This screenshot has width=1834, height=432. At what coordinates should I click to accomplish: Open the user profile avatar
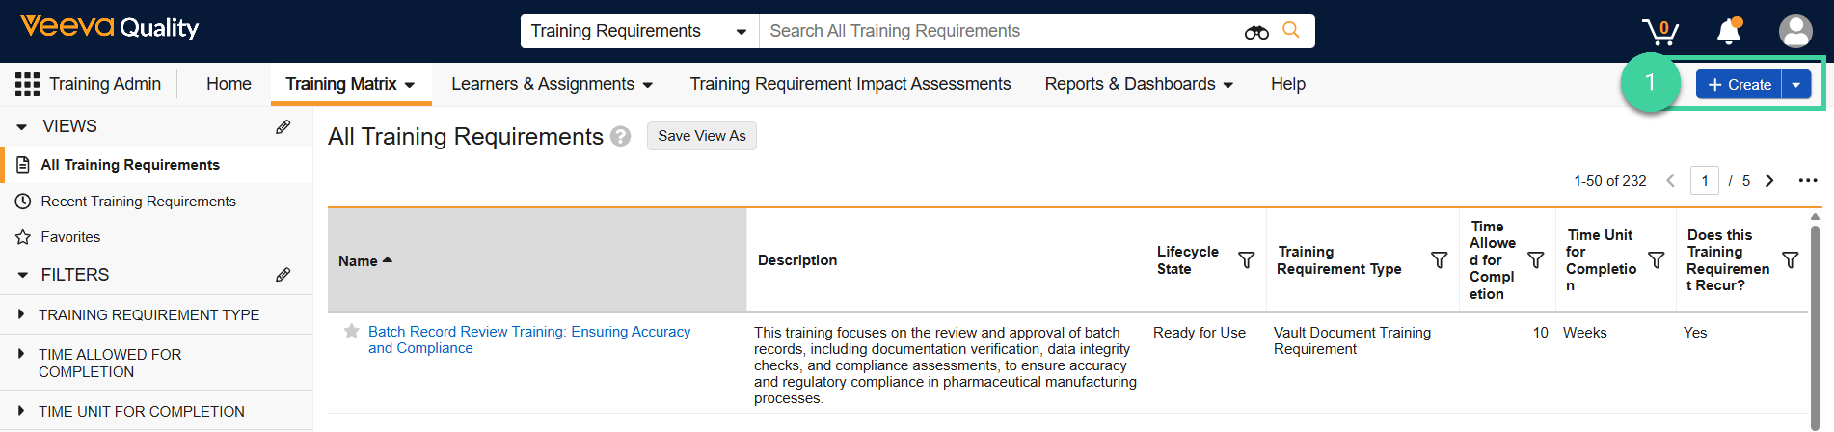point(1795,31)
